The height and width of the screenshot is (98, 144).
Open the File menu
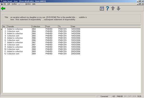click(x=5, y=4)
